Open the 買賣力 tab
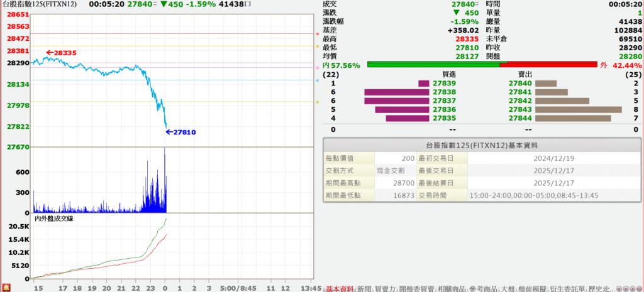This screenshot has width=644, height=292. tap(387, 288)
